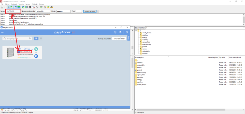
Task: Disconnect from the current server icon
Action: [x=33, y=7]
